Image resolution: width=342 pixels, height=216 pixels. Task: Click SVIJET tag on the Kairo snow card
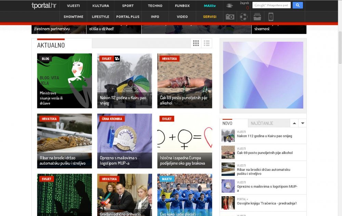tap(107, 59)
